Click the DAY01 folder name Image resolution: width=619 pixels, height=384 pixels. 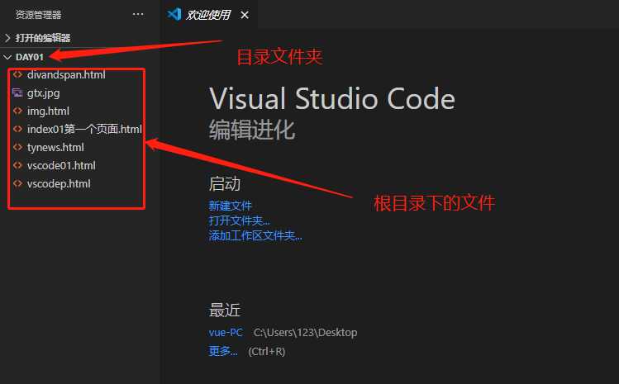[x=30, y=57]
